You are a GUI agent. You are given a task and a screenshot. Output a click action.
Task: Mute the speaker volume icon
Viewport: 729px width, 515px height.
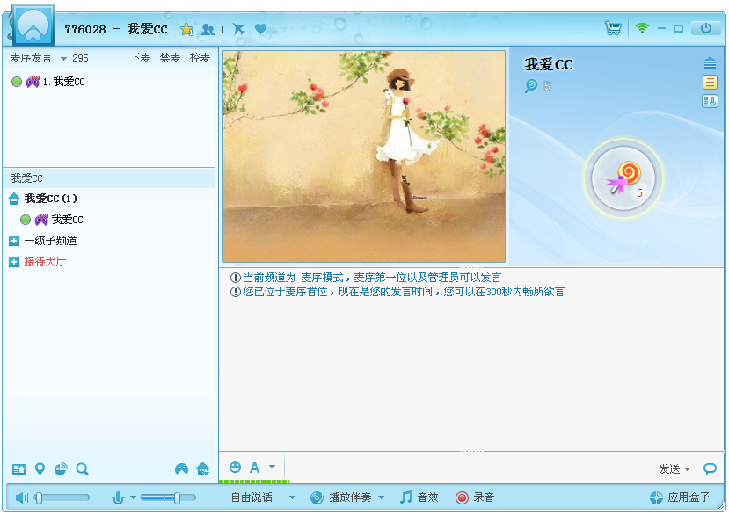[x=21, y=497]
